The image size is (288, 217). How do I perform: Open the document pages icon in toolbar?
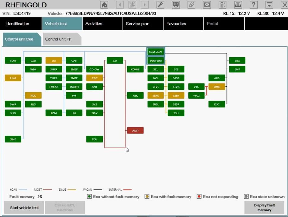click(x=132, y=5)
